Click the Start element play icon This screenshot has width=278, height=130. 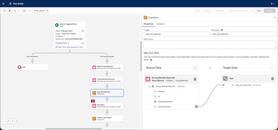click(x=57, y=25)
